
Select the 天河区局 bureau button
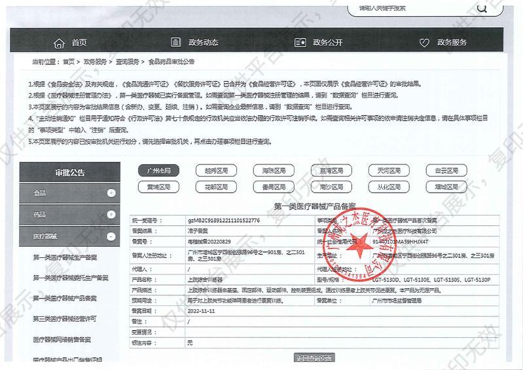(x=389, y=170)
